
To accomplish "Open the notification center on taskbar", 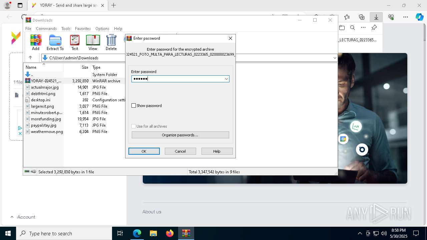I will click(x=416, y=233).
